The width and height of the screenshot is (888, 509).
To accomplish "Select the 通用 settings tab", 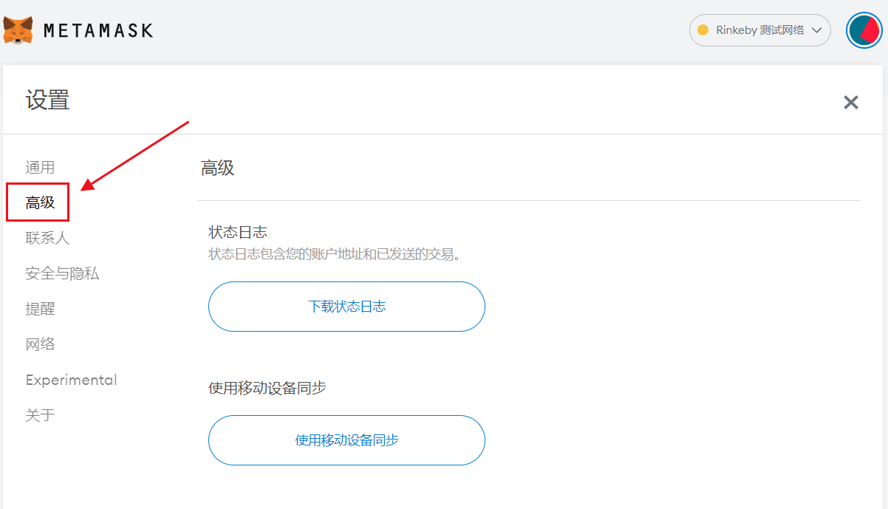I will (40, 168).
